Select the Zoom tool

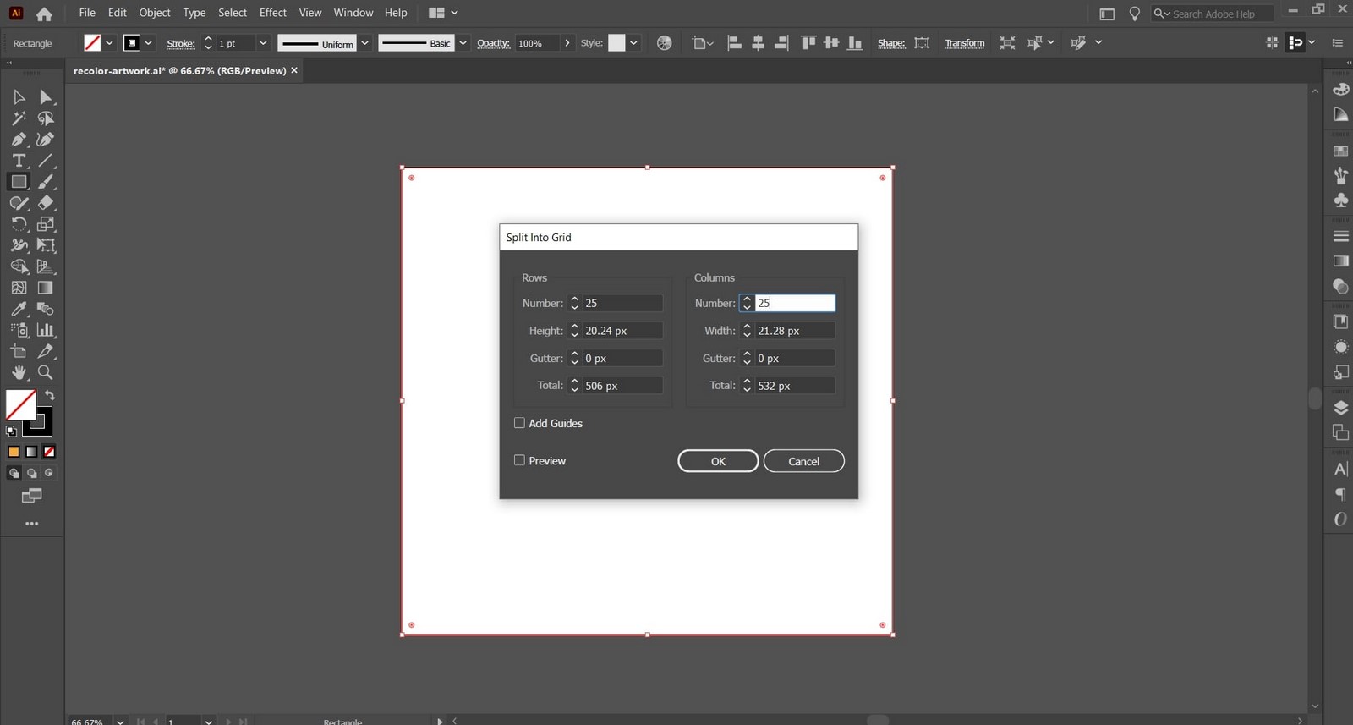(46, 372)
